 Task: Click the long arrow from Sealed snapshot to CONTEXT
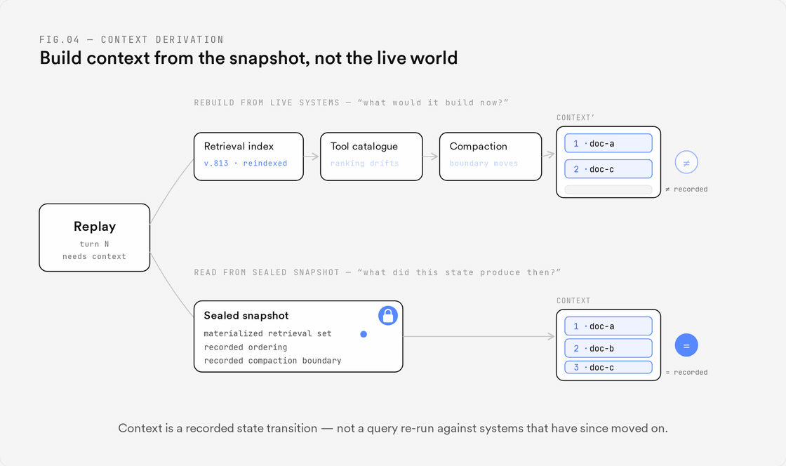(479, 336)
